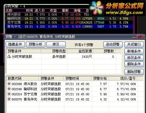
Task: Click 修改条件 button
Action: (x=134, y=58)
